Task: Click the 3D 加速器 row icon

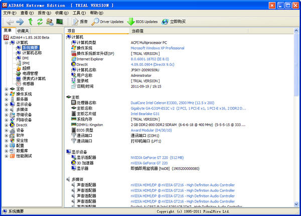Action: 74,163
